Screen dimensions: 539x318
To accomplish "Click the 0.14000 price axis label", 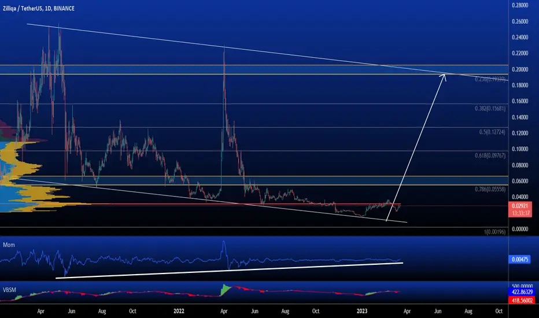I will (520, 117).
